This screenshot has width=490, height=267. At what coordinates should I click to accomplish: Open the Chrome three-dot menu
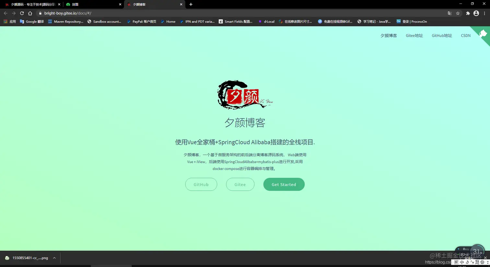484,13
